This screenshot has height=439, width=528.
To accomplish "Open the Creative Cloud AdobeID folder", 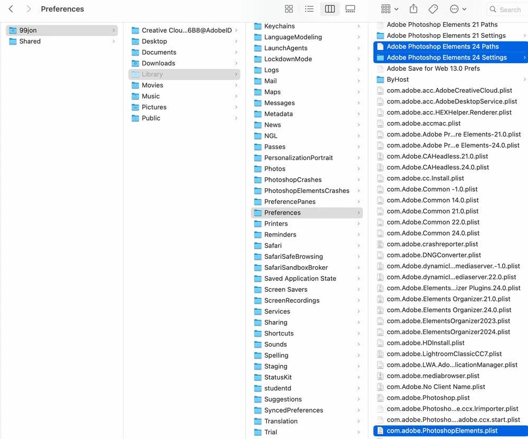I will tap(184, 30).
